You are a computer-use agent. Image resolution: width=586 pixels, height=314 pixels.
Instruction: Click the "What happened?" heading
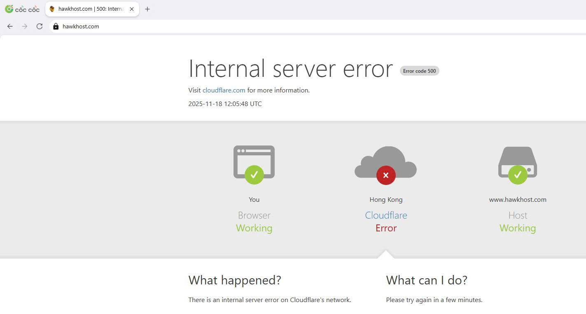(235, 280)
